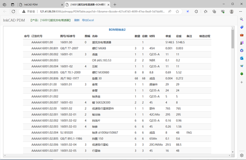The width and height of the screenshot is (246, 160).
Task: Switch to the [16001] BOM tab
Action: click(x=88, y=5)
